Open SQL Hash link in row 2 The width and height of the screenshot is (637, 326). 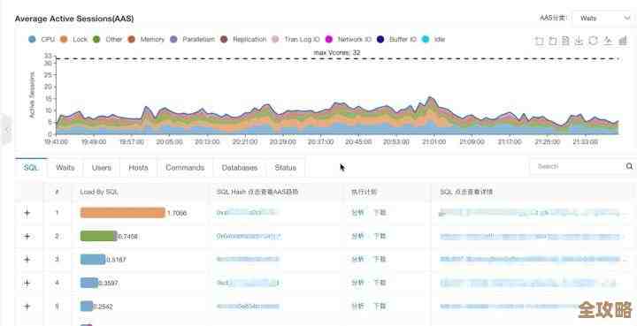tap(249, 236)
